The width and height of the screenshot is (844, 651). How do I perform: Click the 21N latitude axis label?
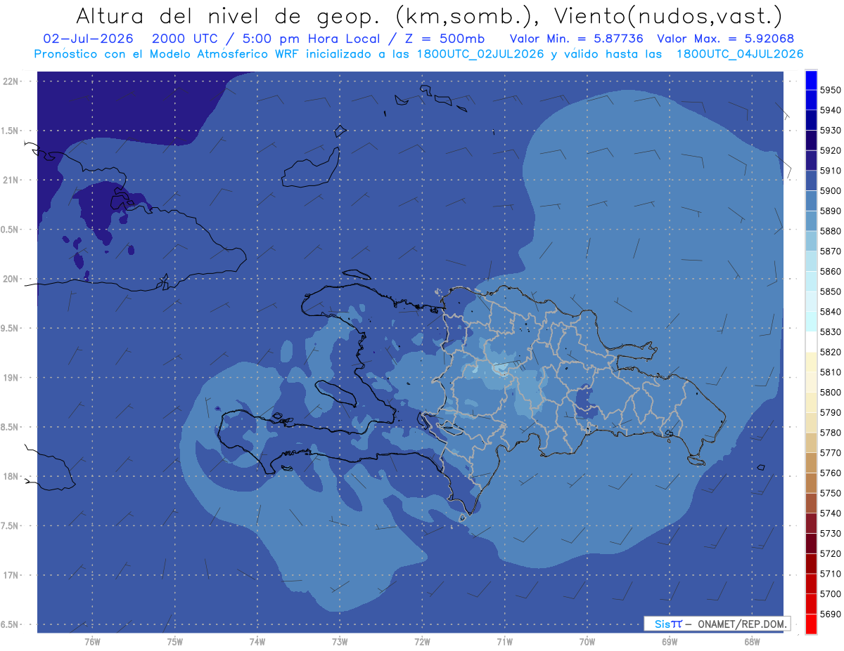pos(11,180)
